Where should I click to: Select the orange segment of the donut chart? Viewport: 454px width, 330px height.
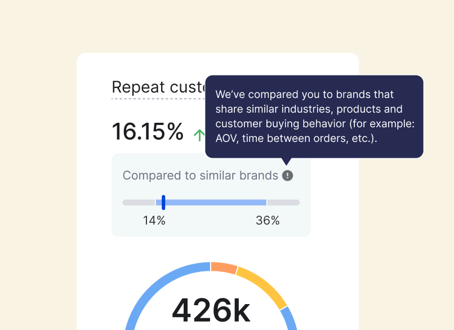(224, 267)
